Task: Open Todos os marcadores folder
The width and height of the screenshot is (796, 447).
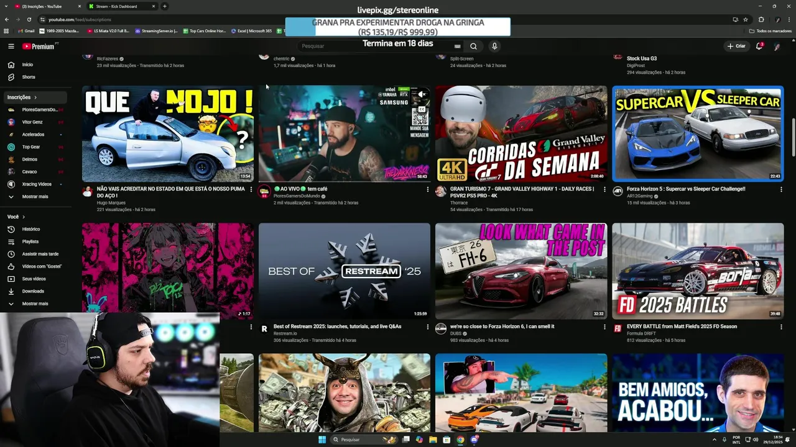Action: 770,31
